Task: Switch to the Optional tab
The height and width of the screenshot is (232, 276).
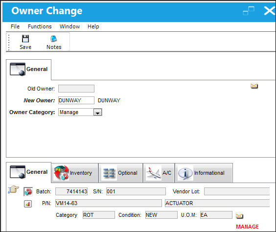Action: (120, 173)
